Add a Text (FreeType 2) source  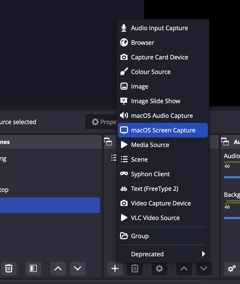155,189
